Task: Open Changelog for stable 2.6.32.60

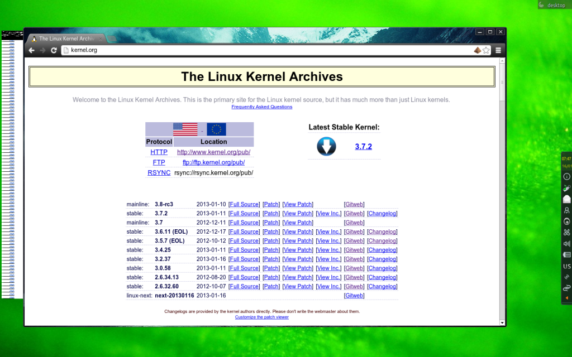Action: tap(382, 286)
